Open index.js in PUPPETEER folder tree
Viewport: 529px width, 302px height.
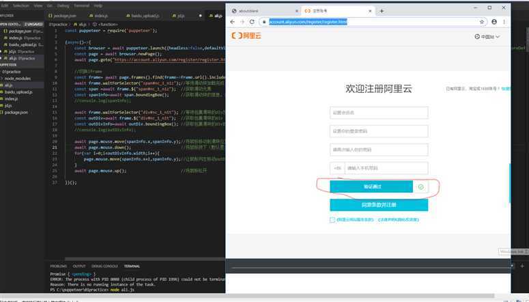pos(22,98)
